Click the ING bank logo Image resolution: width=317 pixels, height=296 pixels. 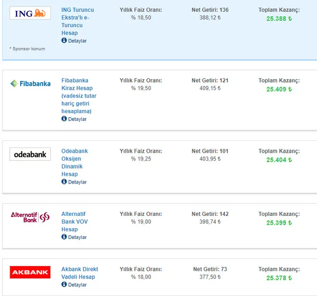pos(30,13)
